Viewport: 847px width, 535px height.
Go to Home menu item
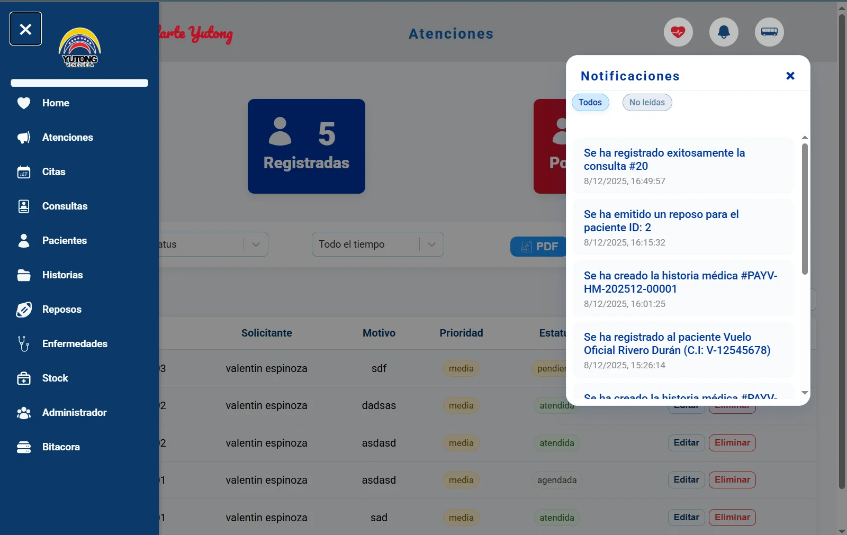coord(56,103)
